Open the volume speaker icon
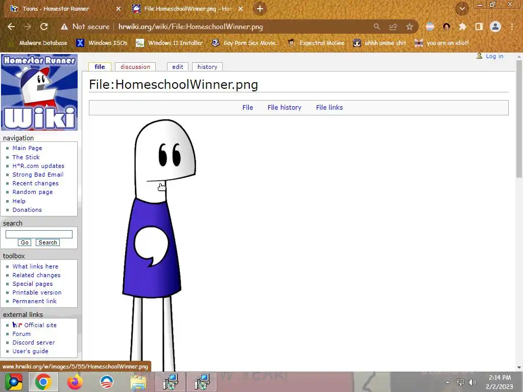 (472, 382)
